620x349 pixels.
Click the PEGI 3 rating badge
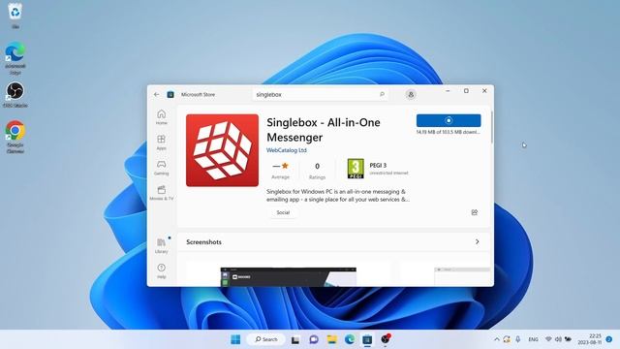click(356, 169)
